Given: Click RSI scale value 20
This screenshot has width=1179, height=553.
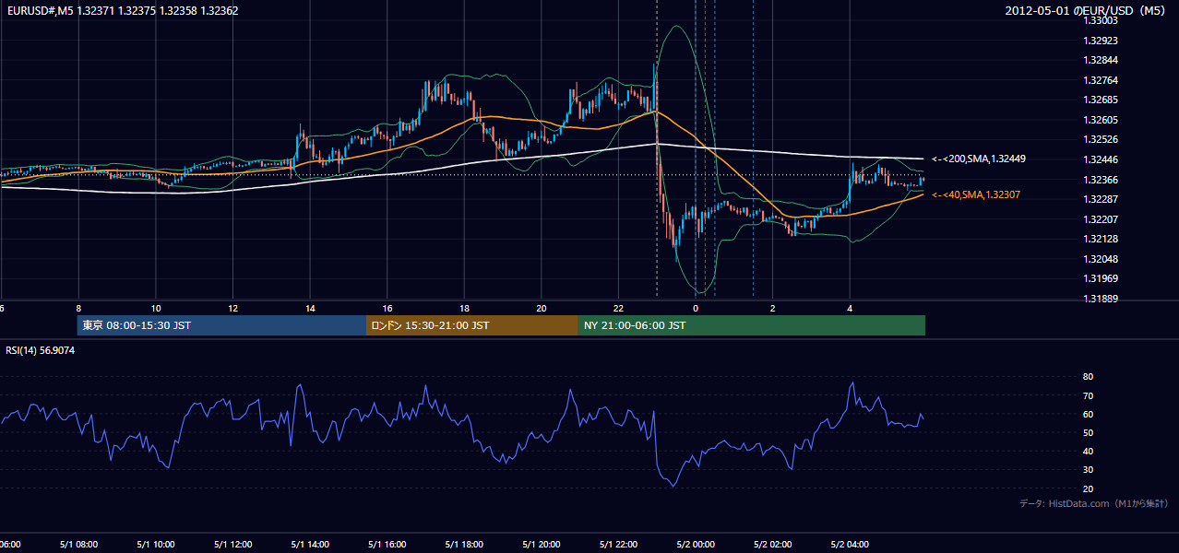Looking at the screenshot, I should [x=1088, y=488].
